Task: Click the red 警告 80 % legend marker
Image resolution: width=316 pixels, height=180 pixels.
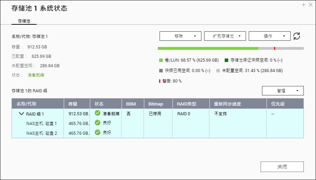Action: [x=160, y=81]
